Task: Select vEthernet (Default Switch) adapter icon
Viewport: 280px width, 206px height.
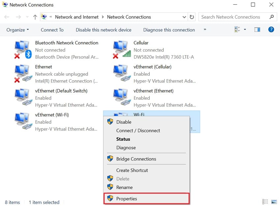Action: [x=24, y=97]
